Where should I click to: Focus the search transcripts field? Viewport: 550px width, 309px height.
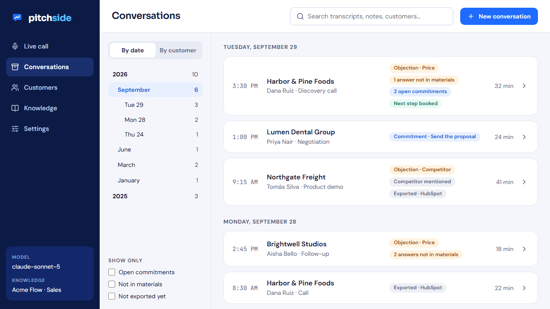tap(372, 16)
